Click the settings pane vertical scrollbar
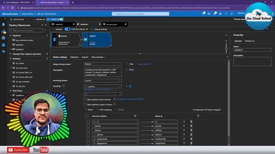The height and width of the screenshot is (154, 275). coord(229,99)
